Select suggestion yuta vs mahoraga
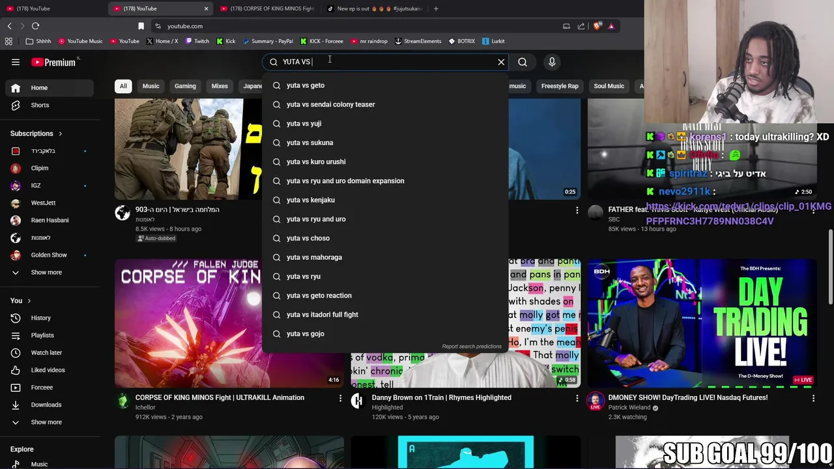This screenshot has width=834, height=469. [x=385, y=257]
